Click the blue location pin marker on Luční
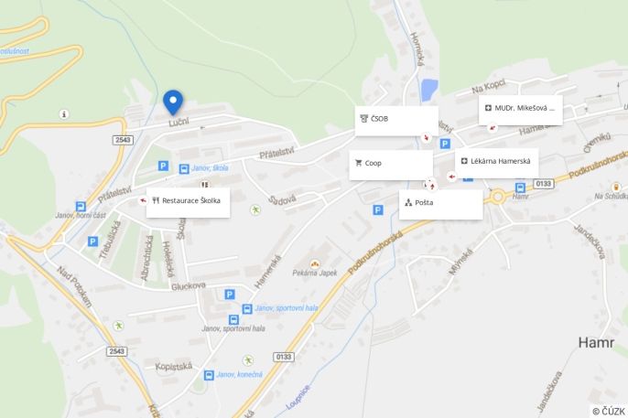The width and height of the screenshot is (628, 418). click(173, 102)
